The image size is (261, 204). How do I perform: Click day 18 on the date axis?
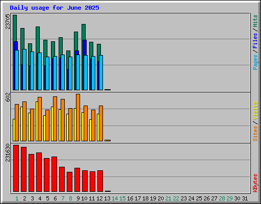click(145, 198)
